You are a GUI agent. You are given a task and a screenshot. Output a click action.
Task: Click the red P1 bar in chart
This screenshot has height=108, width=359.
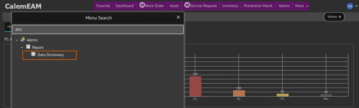pyautogui.click(x=195, y=86)
